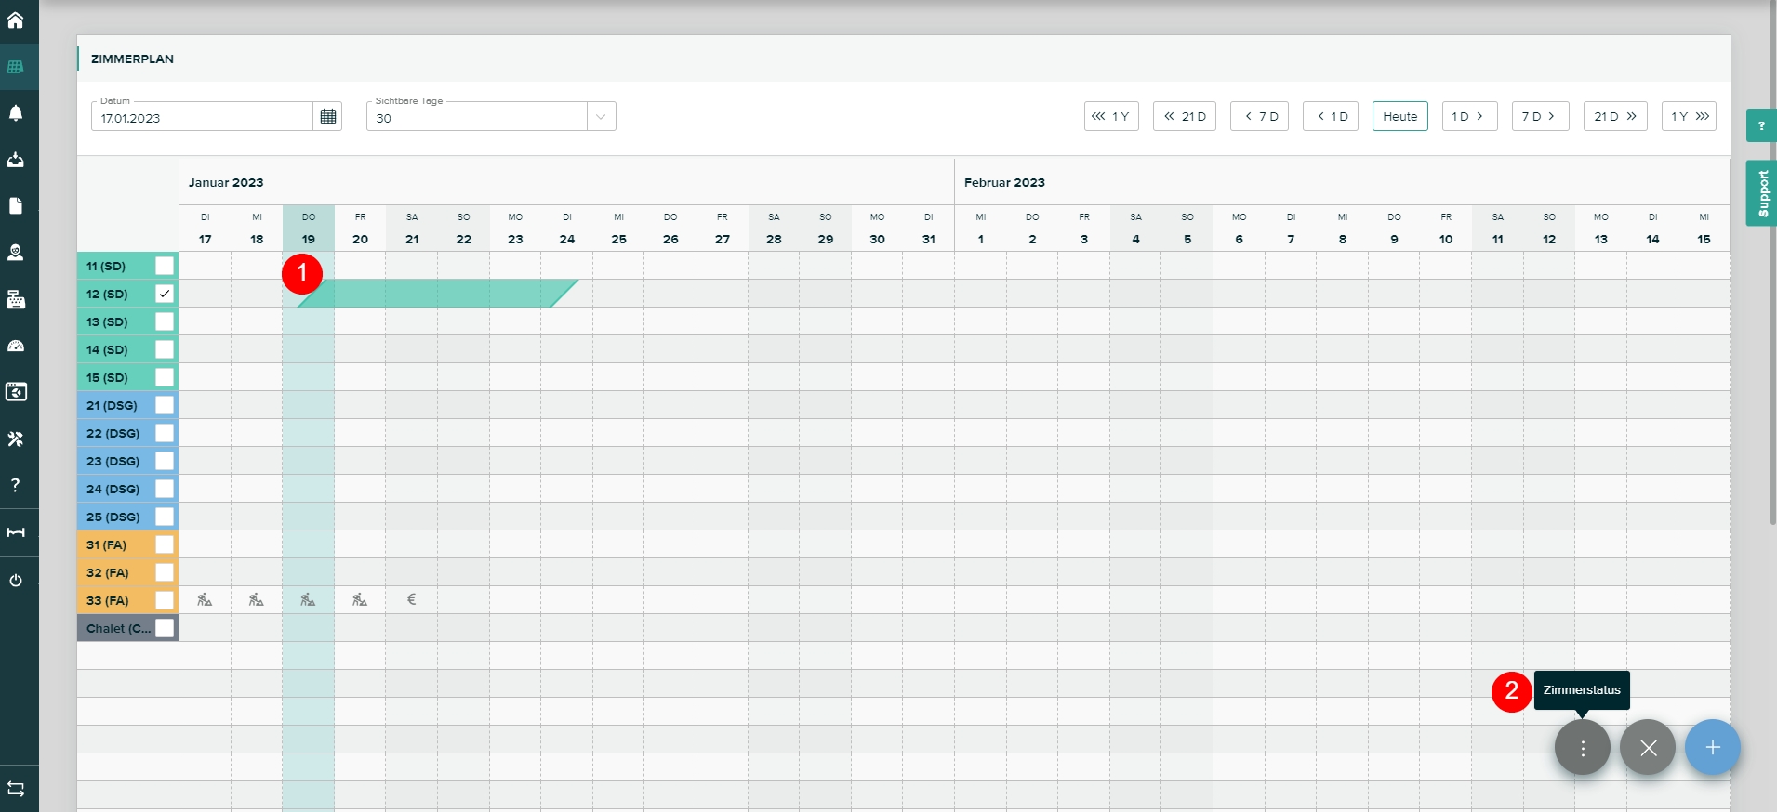Jump forward with the 7D button
The width and height of the screenshot is (1777, 812).
pos(1539,117)
